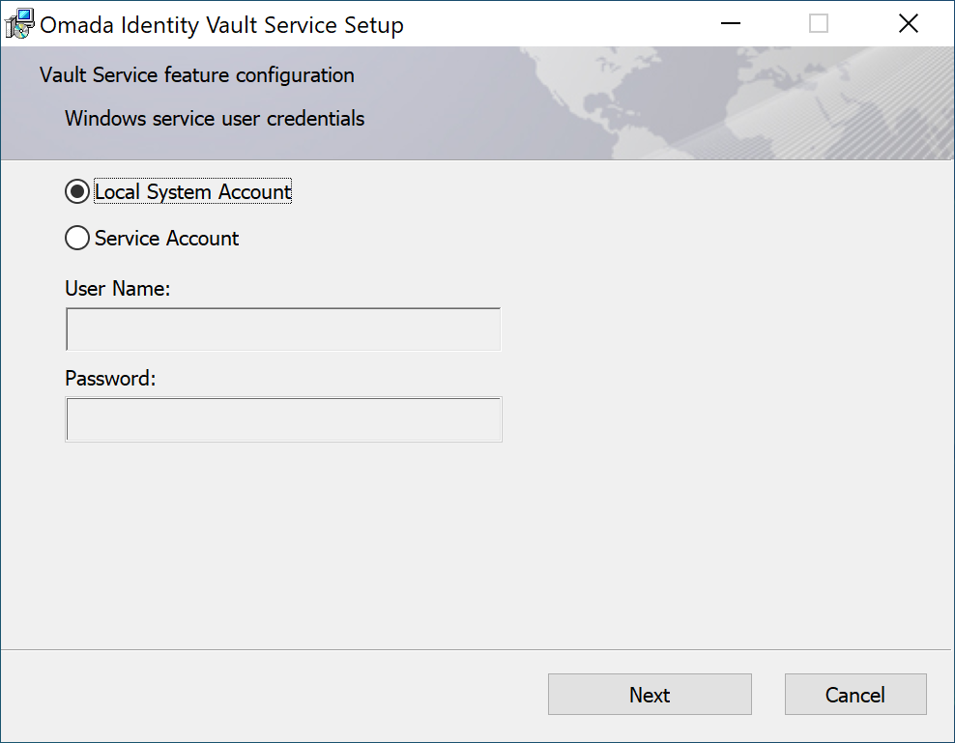Proceed with the Next button
This screenshot has height=743, width=955.
[x=650, y=695]
